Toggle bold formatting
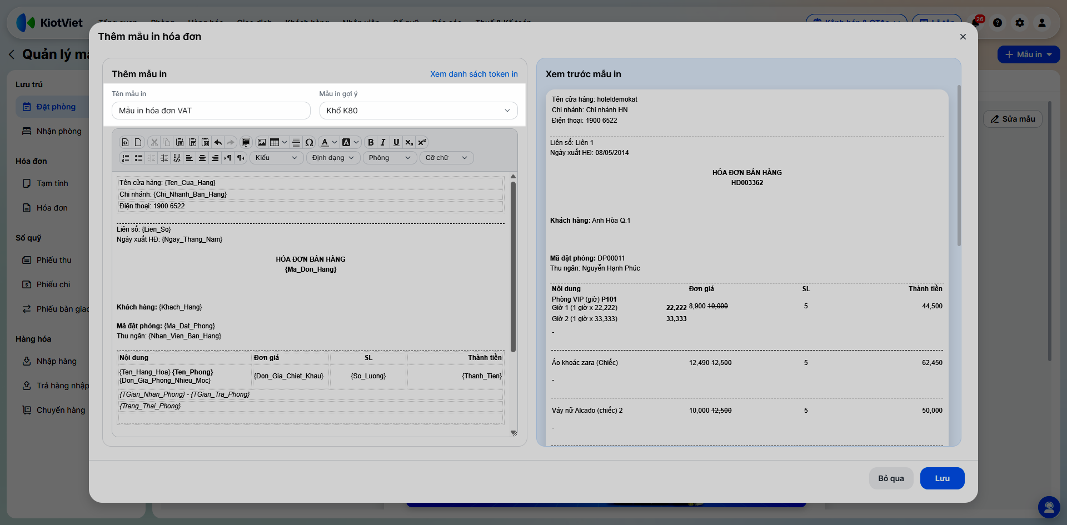Screen dimensions: 1067x525 pyautogui.click(x=371, y=142)
